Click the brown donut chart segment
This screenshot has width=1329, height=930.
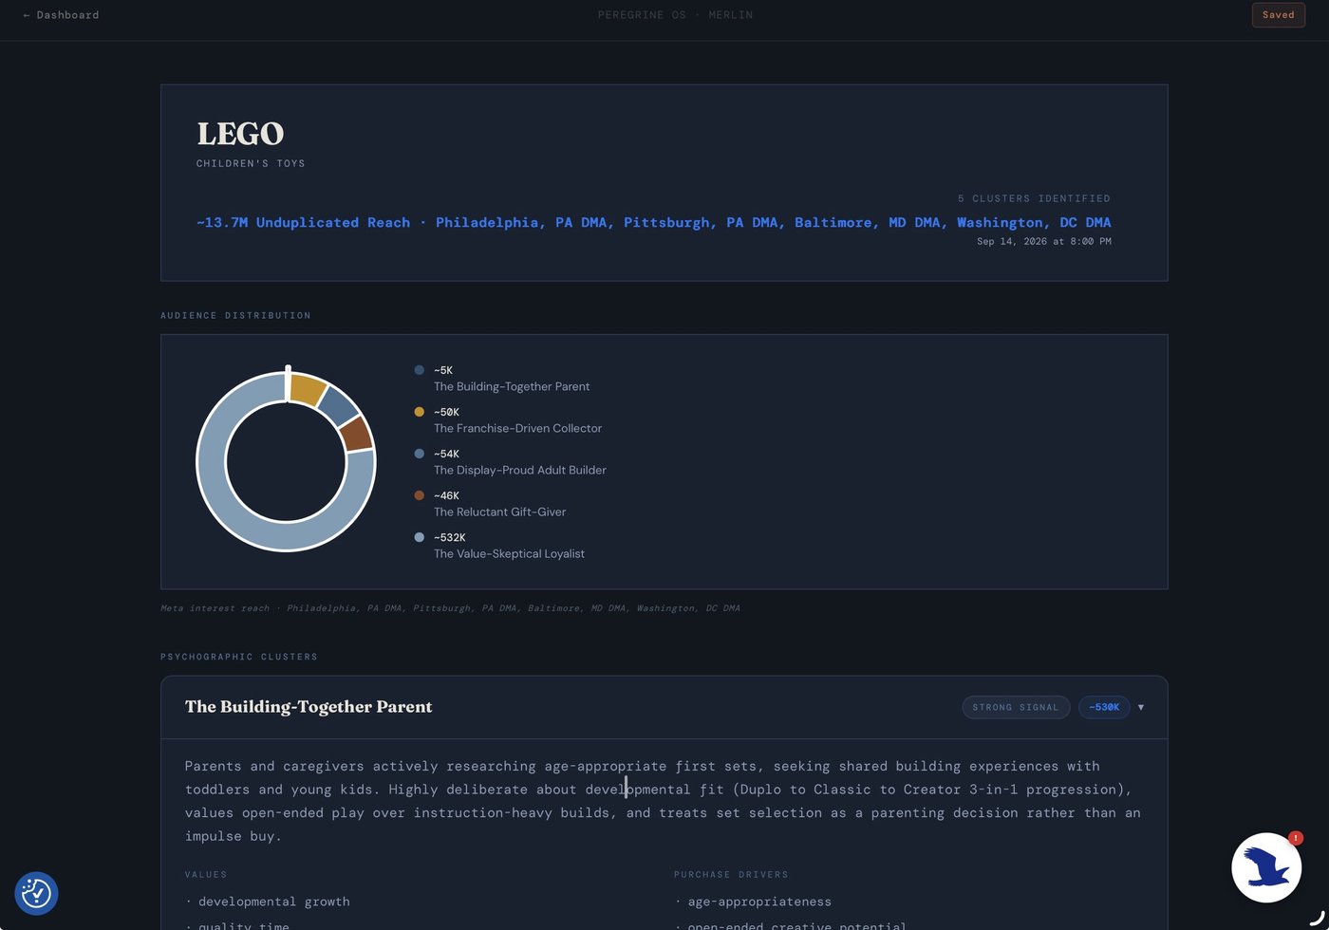point(356,434)
